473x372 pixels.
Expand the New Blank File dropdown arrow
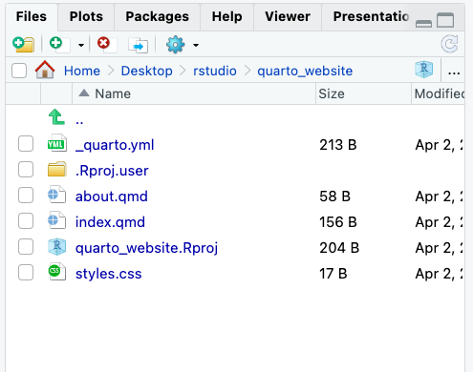(81, 45)
